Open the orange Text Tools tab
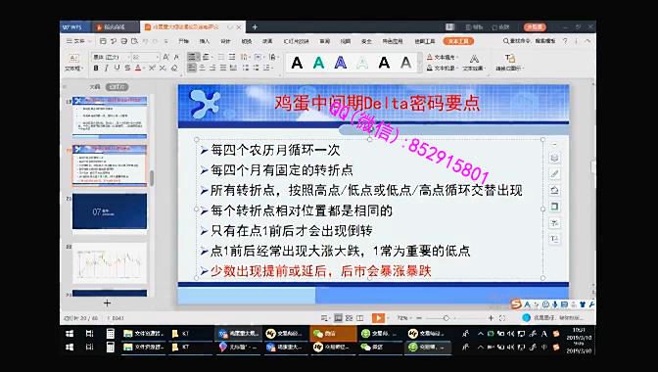Image resolution: width=658 pixels, height=372 pixels. [458, 41]
